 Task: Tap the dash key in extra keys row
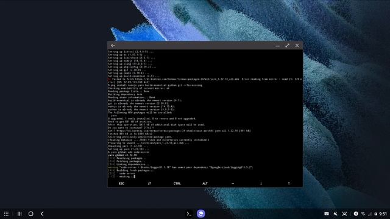click(233, 184)
